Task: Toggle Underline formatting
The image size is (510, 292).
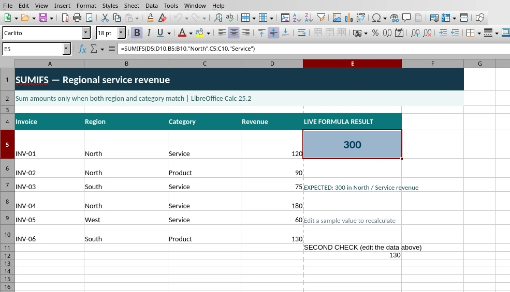Action: tap(161, 33)
